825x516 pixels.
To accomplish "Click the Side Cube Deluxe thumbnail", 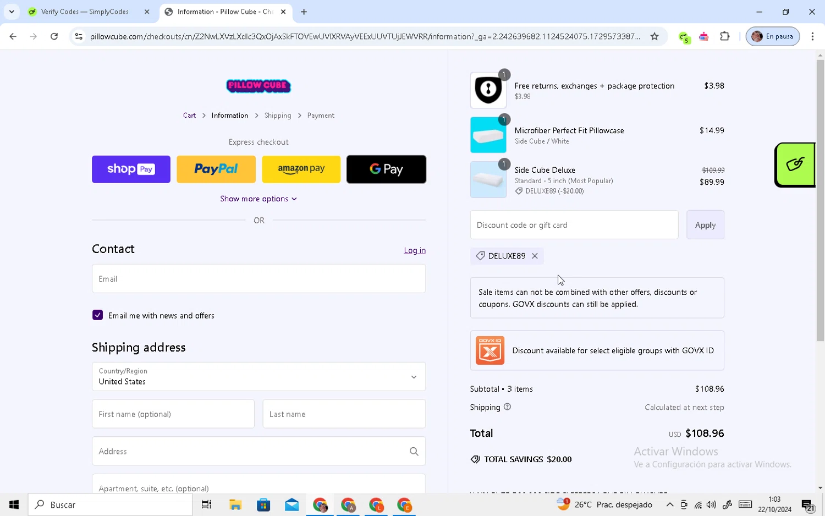I will 488,179.
